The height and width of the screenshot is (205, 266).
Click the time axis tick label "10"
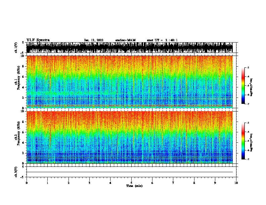coord(236,183)
